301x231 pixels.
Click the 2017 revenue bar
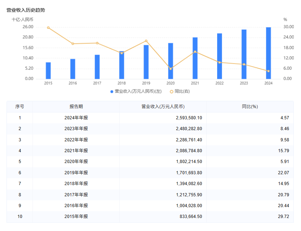click(97, 67)
